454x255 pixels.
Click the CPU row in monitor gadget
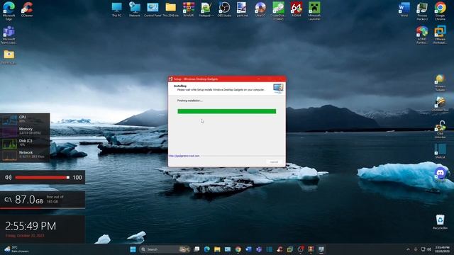[x=25, y=119]
